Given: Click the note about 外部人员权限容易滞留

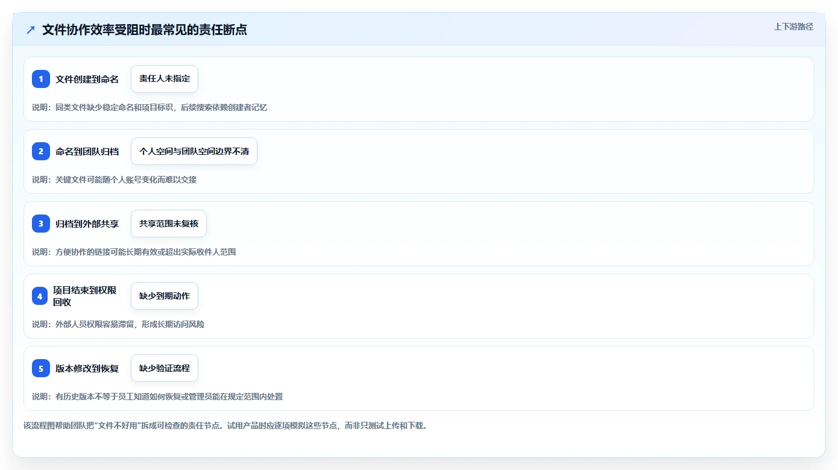Looking at the screenshot, I should 118,324.
